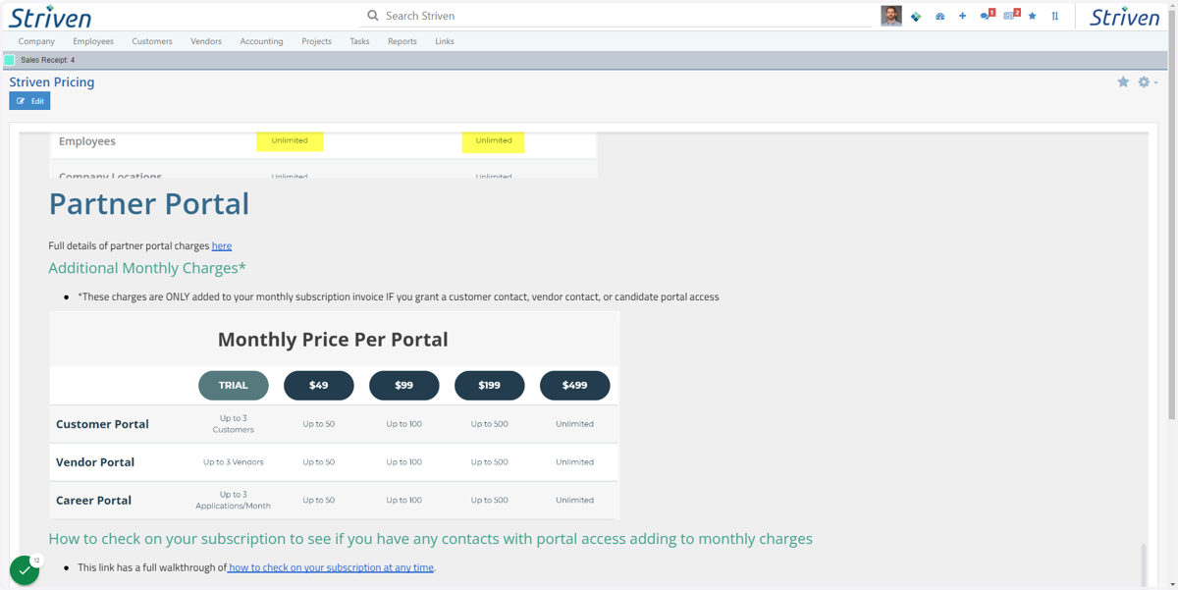This screenshot has height=590, width=1178.
Task: Open green checkmark task widget with 12 badge
Action: click(25, 569)
